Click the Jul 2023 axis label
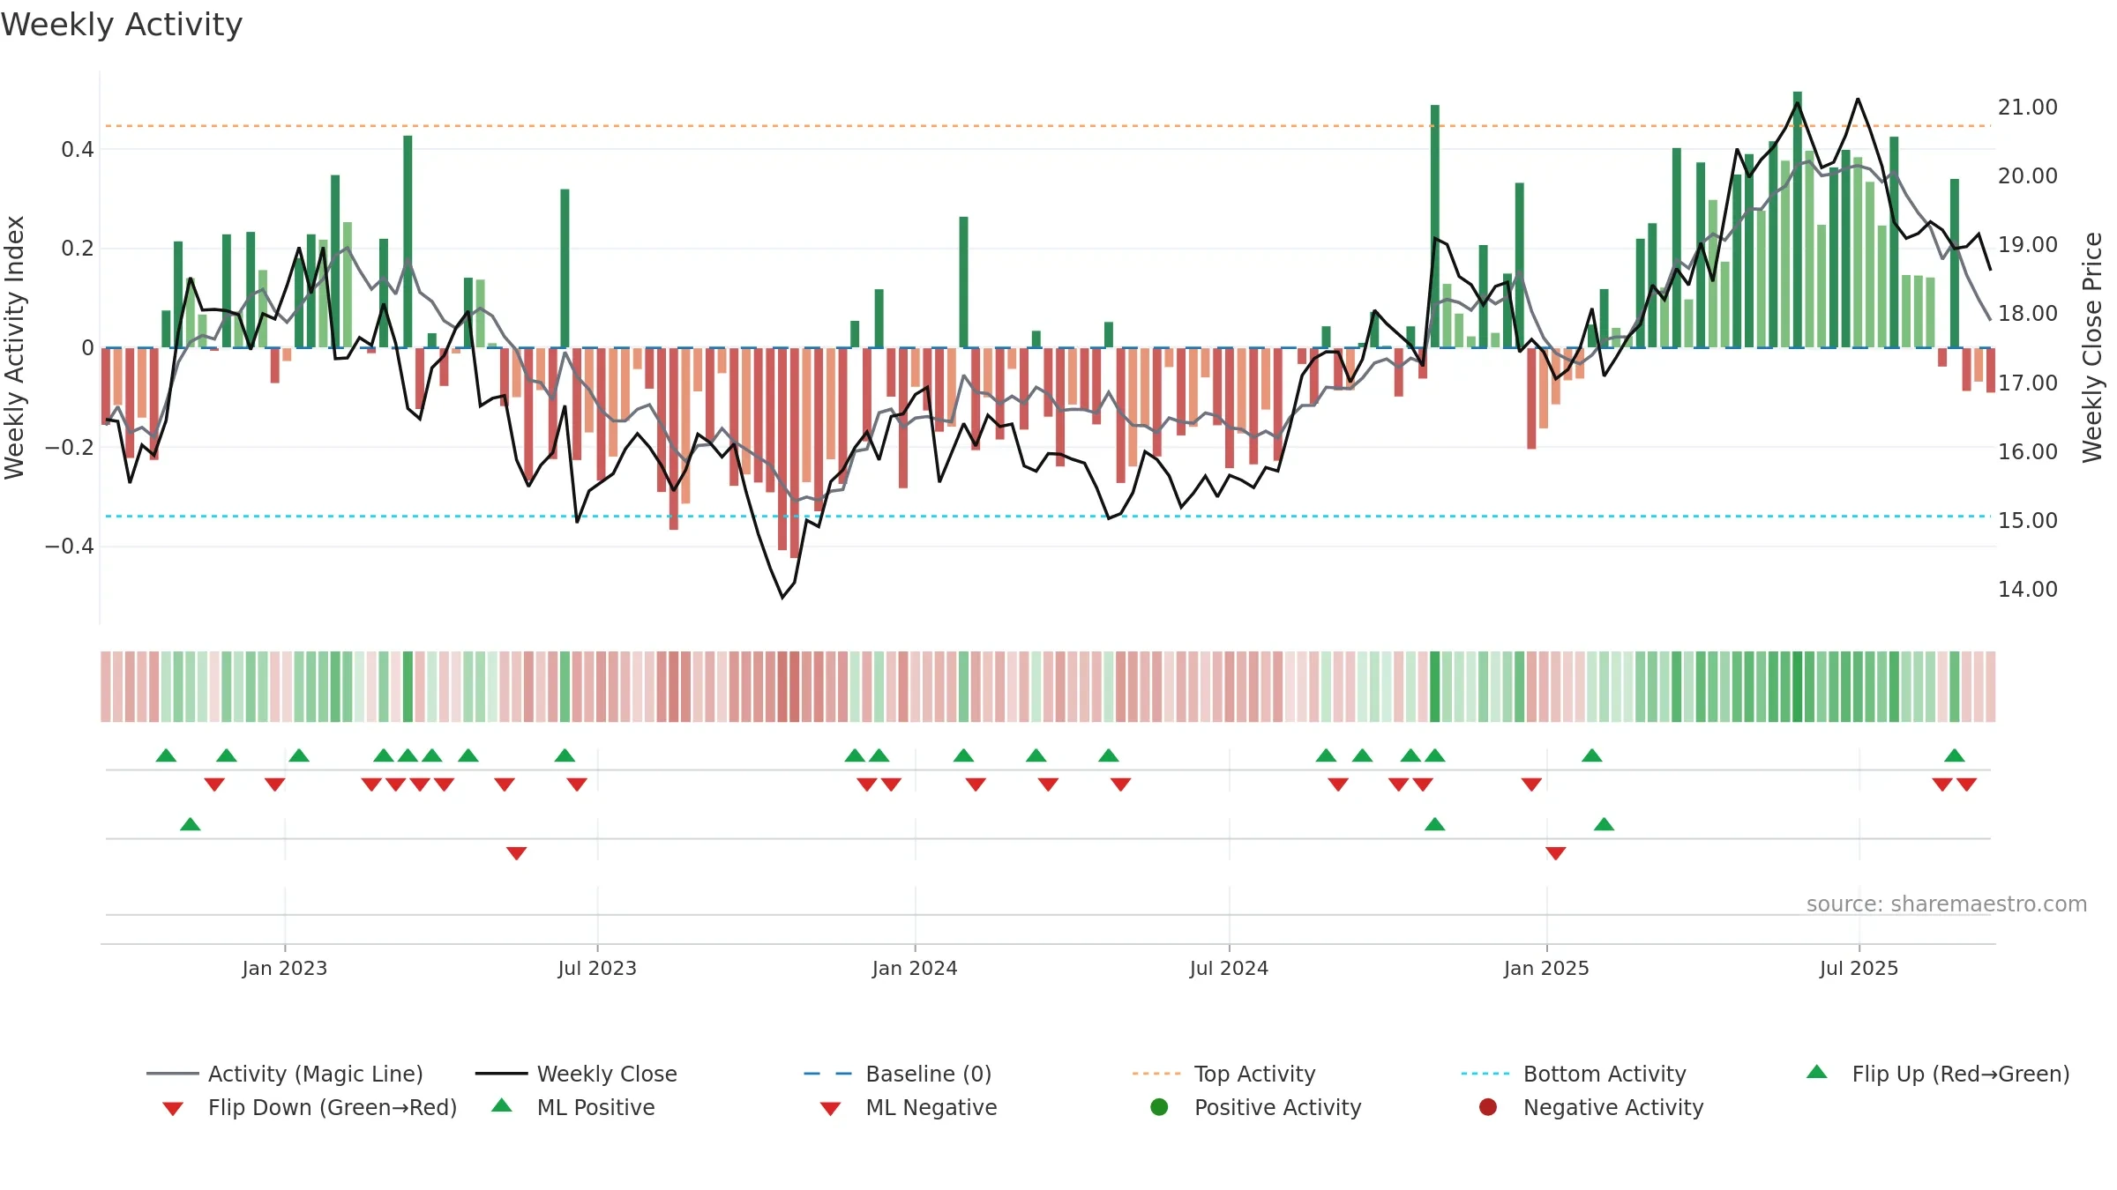Screen dimensions: 2117x1190 (x=597, y=968)
